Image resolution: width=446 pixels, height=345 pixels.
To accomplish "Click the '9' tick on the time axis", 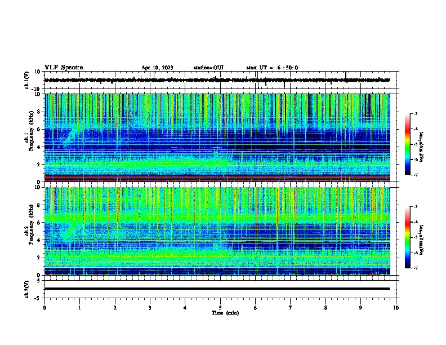I will pyautogui.click(x=360, y=308).
